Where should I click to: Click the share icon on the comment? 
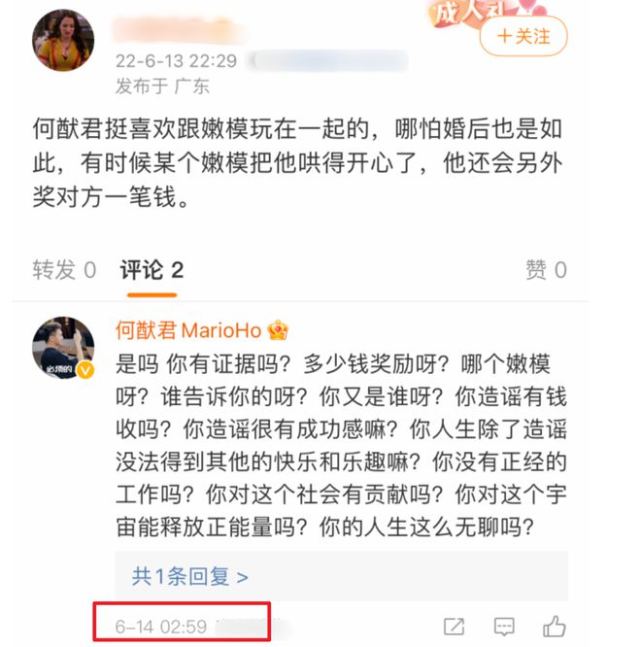[454, 627]
